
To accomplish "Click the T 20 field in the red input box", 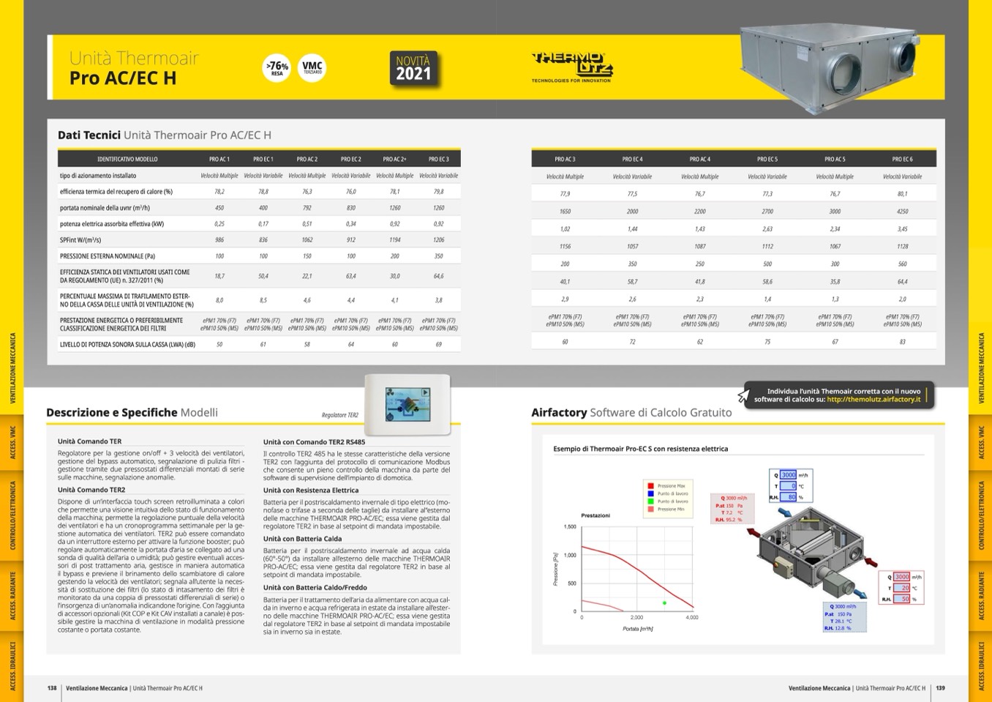I will point(902,588).
